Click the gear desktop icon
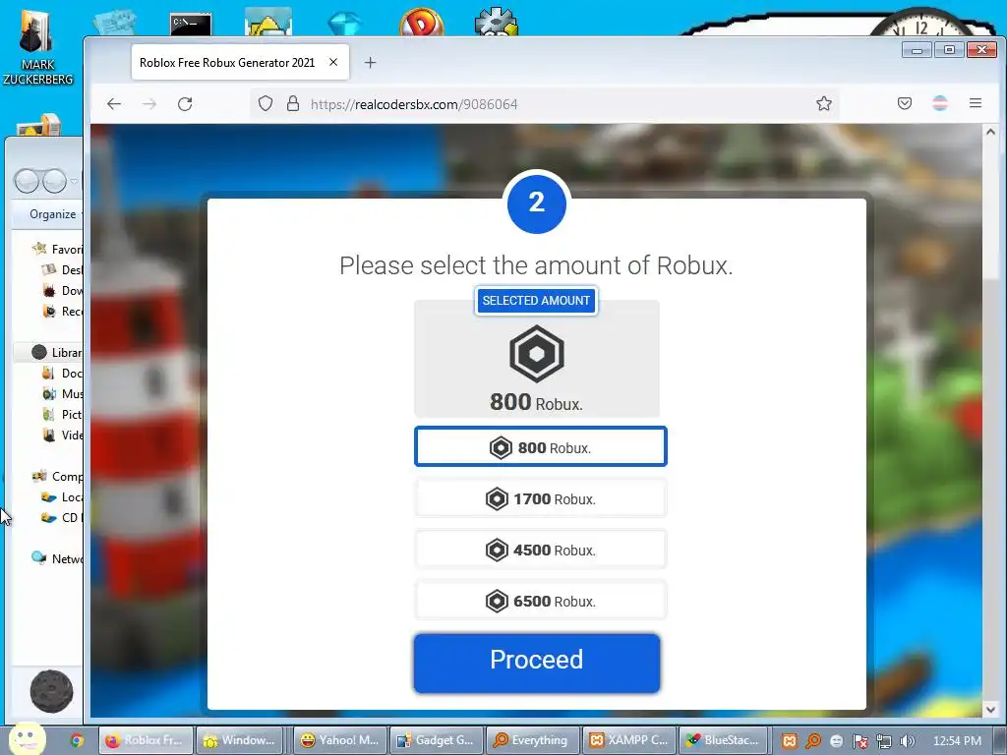This screenshot has height=755, width=1007. 496,22
